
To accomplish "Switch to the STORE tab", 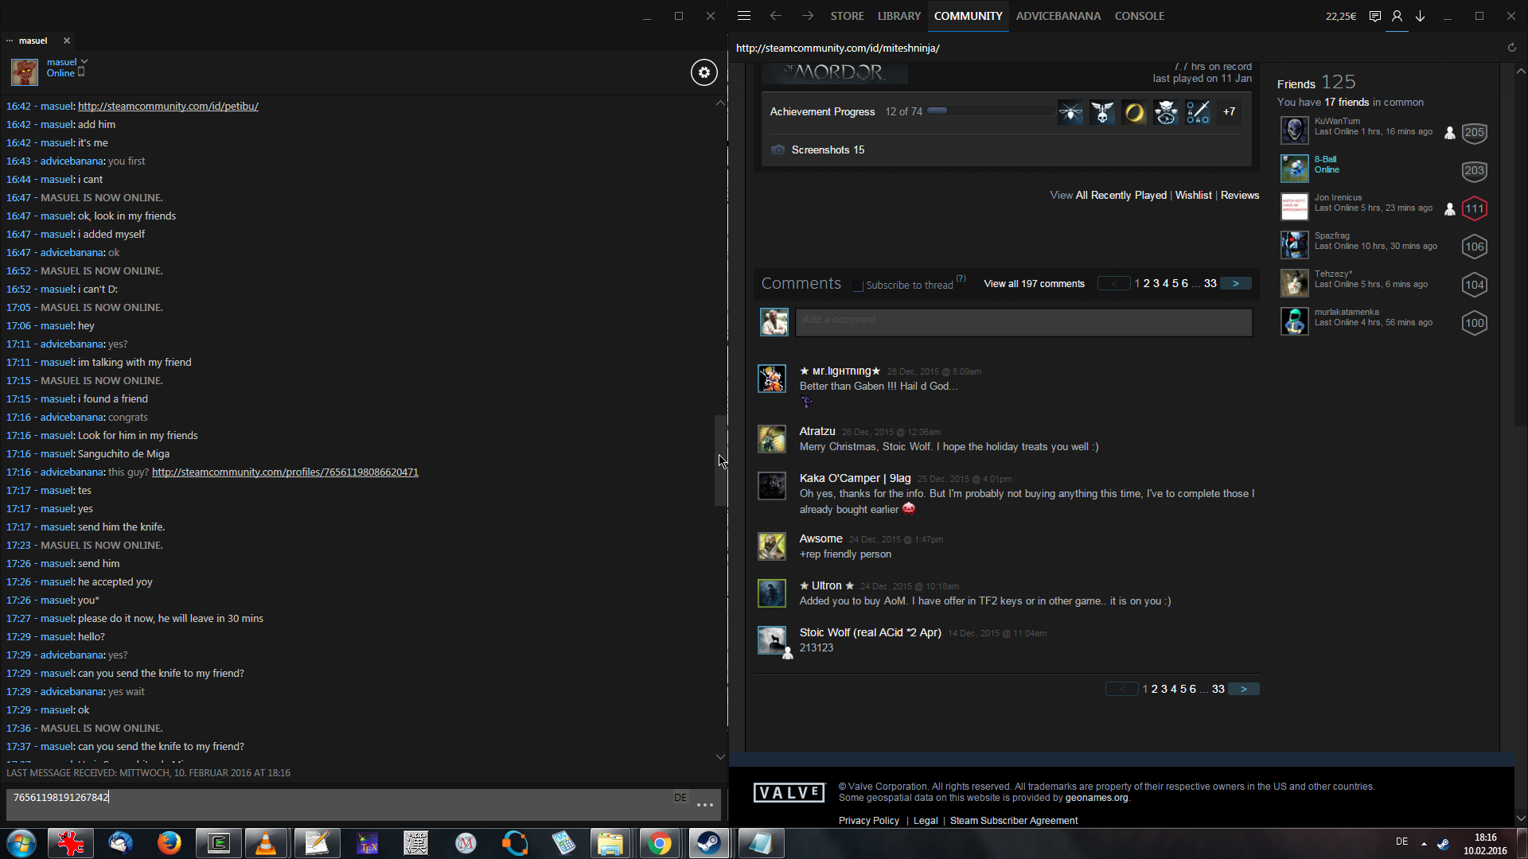I will pos(847,16).
